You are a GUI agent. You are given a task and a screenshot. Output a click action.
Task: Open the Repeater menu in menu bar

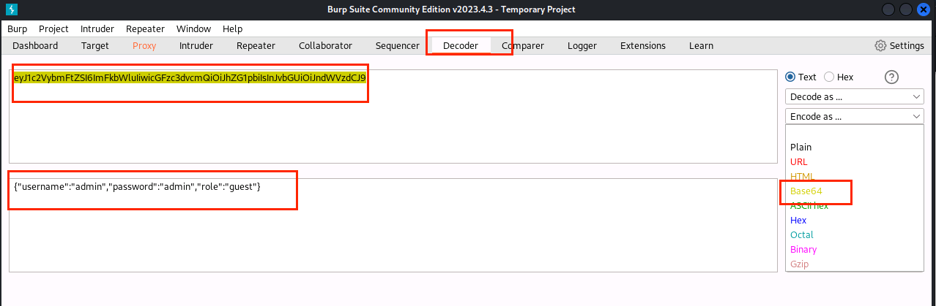tap(145, 28)
